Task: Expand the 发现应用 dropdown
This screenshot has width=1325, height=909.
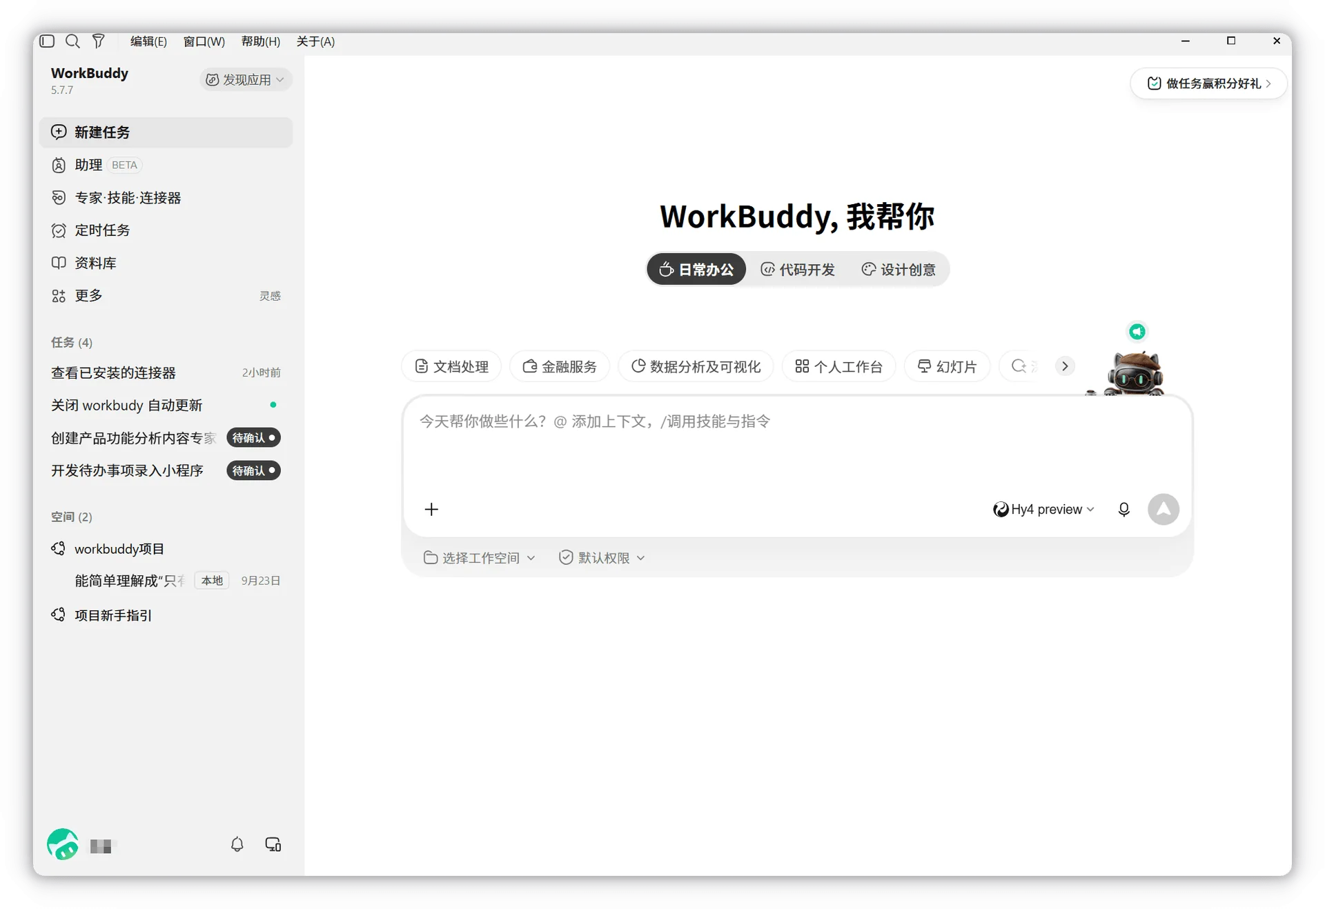Action: pyautogui.click(x=246, y=79)
